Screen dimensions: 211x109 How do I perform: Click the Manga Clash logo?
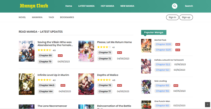pos(34,6)
